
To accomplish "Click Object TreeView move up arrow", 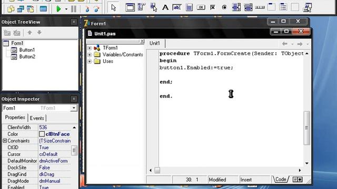I will 29,33.
